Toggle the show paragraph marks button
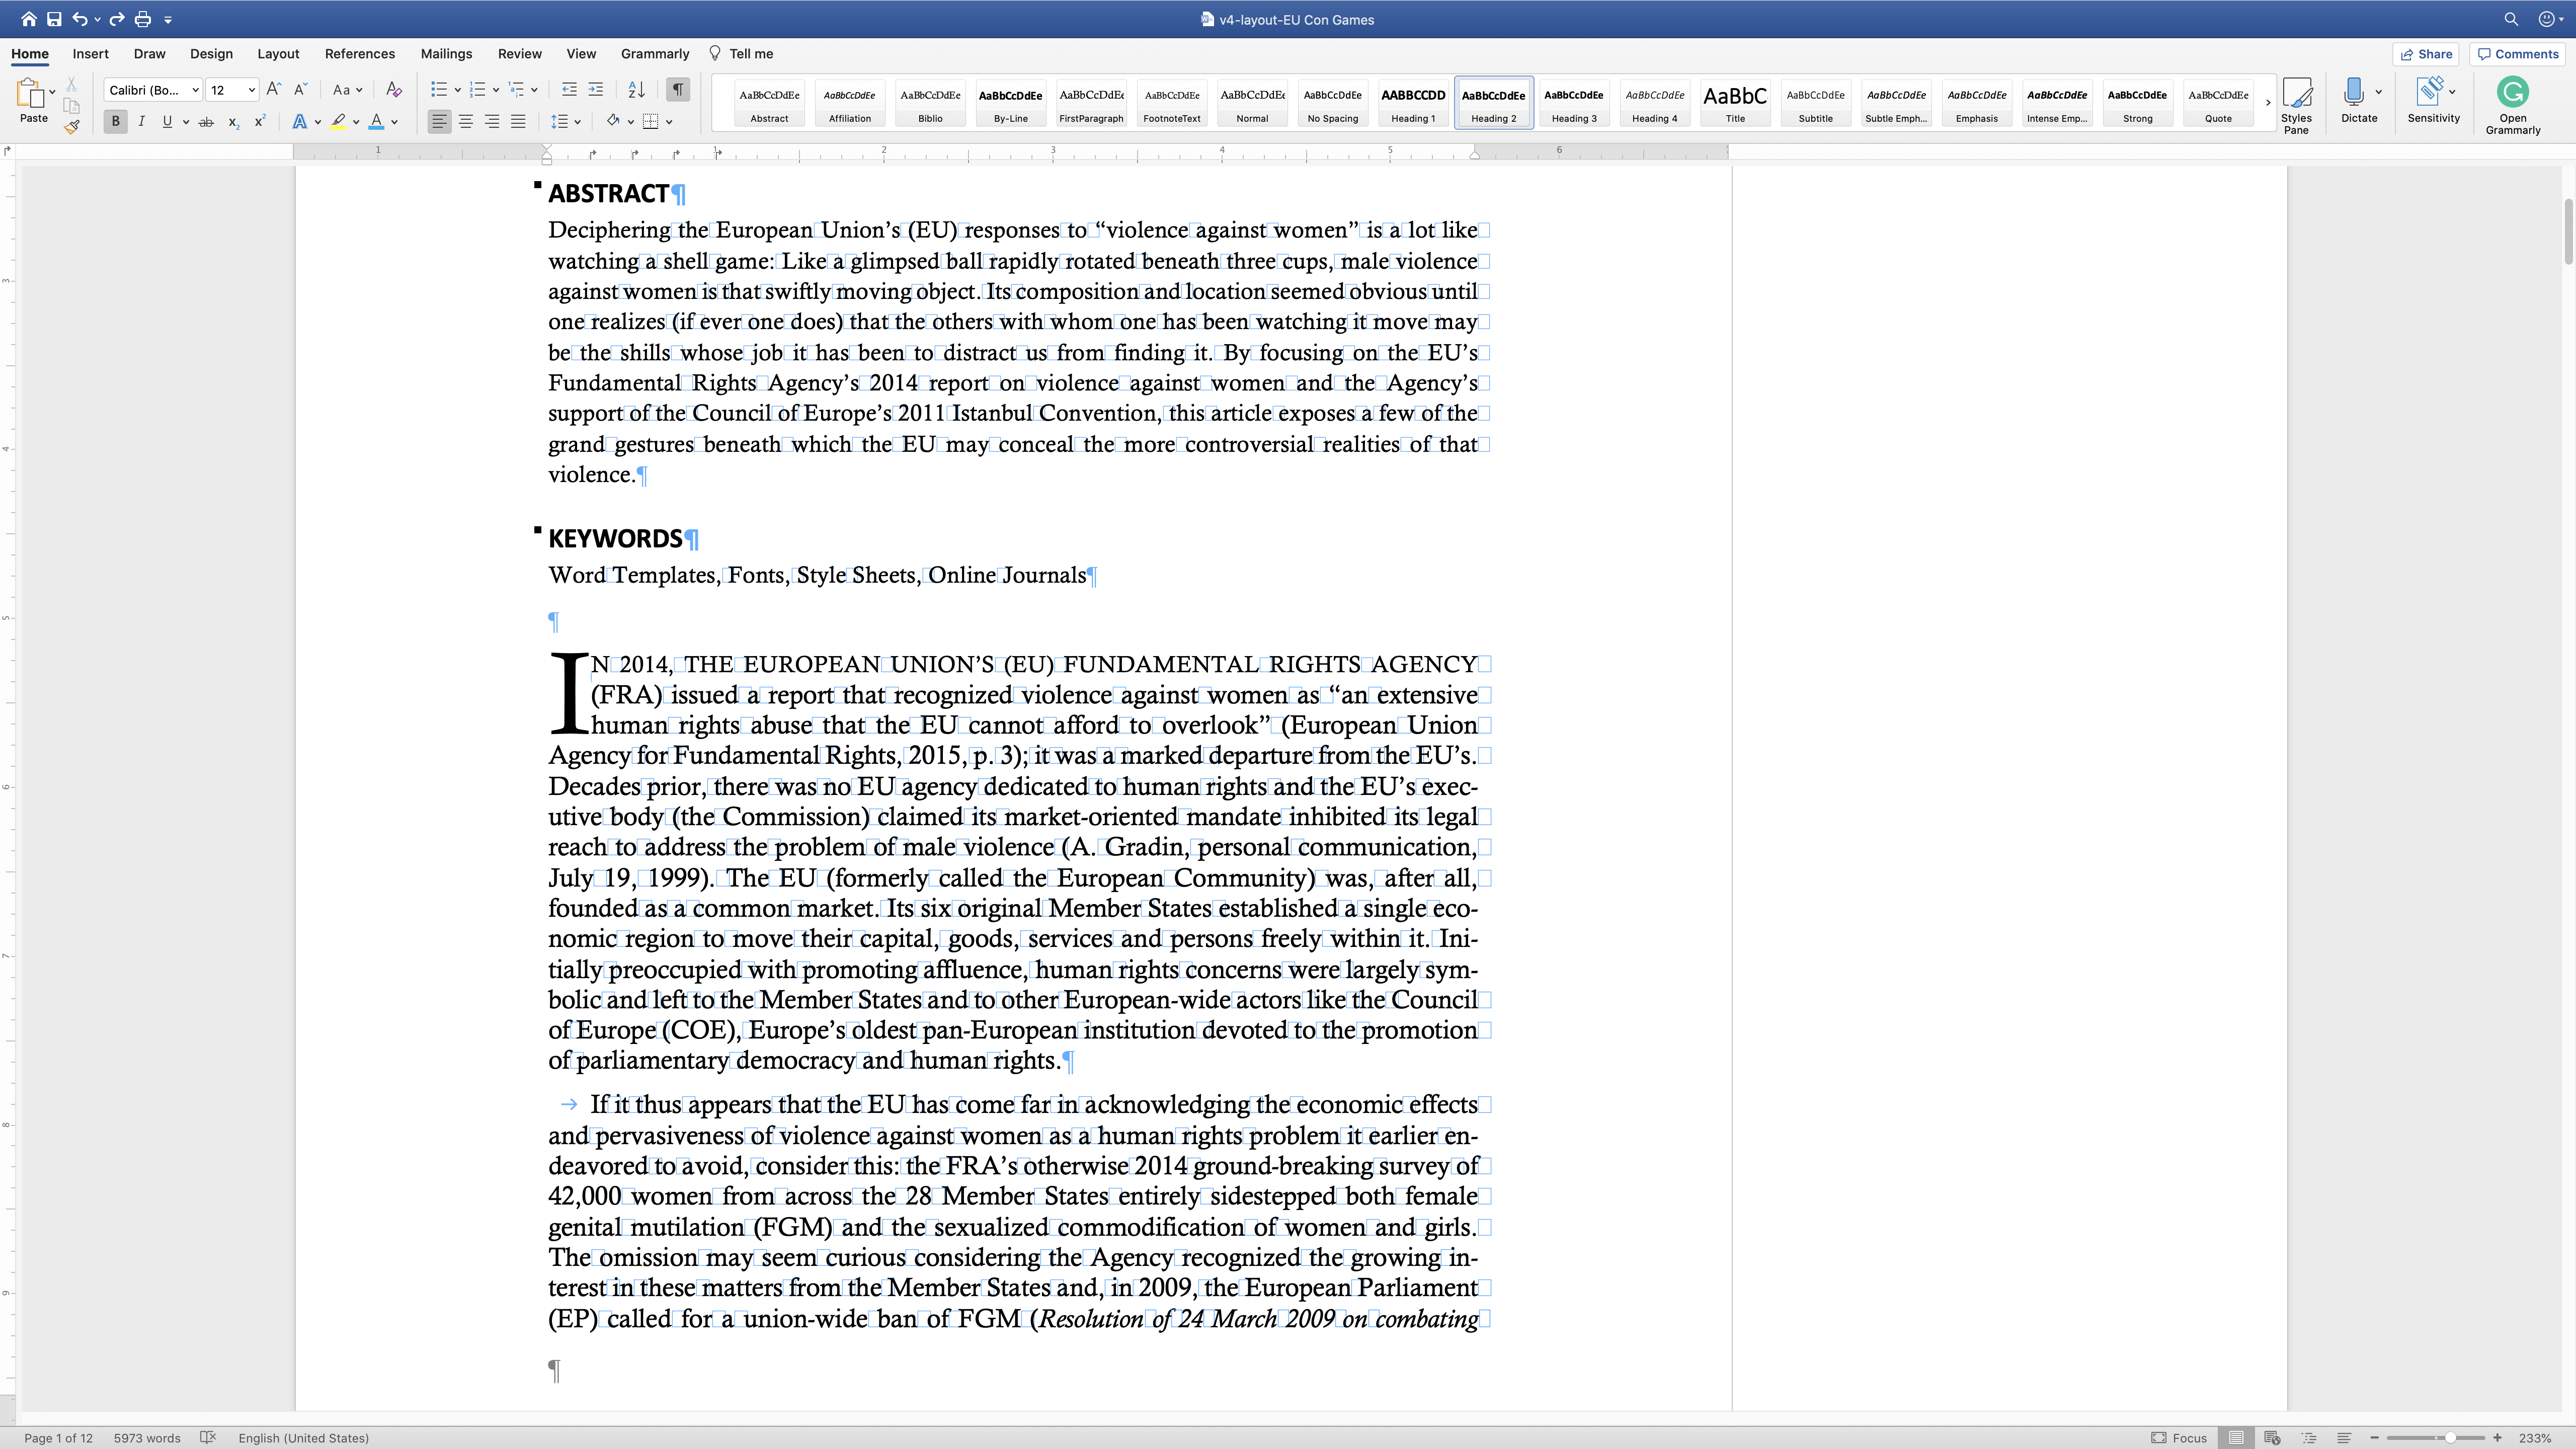This screenshot has height=1449, width=2576. pyautogui.click(x=678, y=90)
